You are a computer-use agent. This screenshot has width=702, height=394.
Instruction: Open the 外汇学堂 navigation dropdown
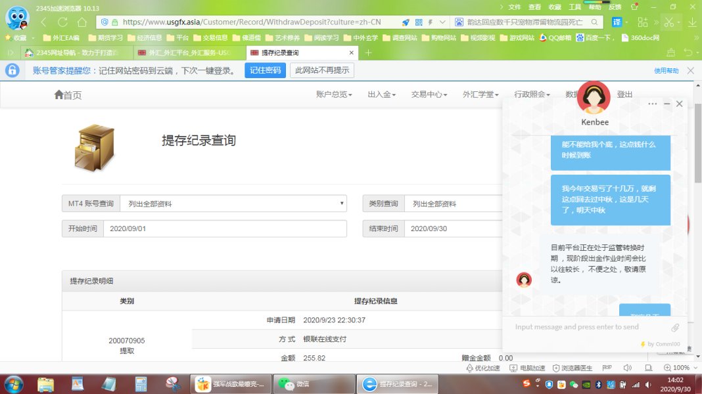point(480,95)
